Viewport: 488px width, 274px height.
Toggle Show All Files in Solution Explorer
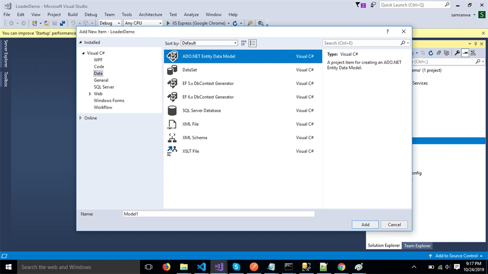(x=447, y=53)
